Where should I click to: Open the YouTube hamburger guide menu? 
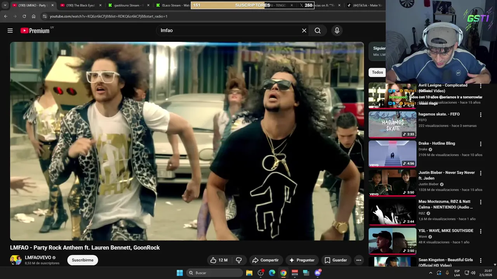(10, 31)
